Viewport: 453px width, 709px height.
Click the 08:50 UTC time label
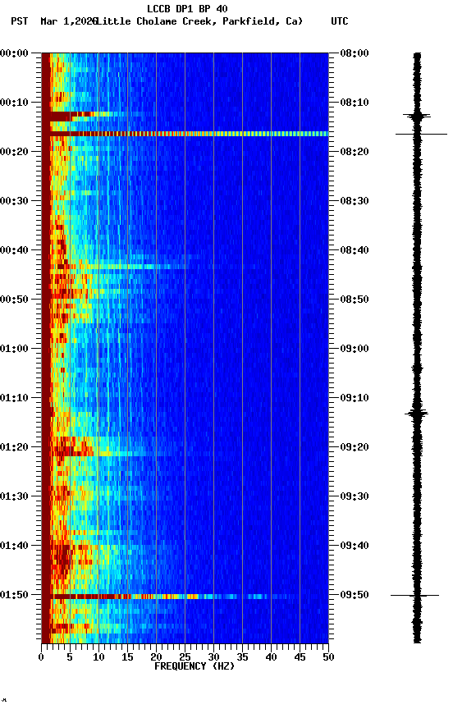click(355, 300)
